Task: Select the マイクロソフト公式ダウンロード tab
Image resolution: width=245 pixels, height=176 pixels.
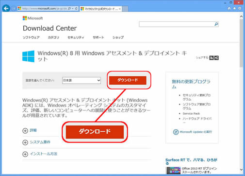Action: [100, 9]
